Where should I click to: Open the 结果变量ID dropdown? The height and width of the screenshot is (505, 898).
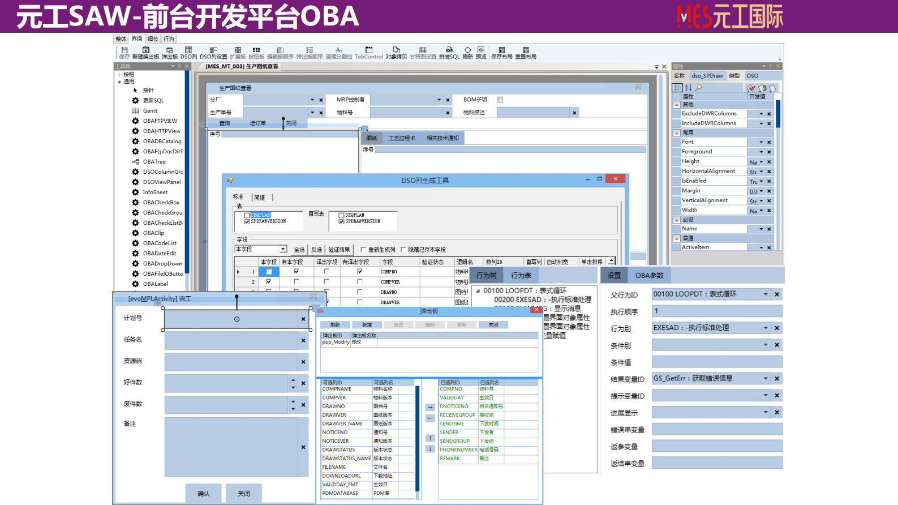pyautogui.click(x=766, y=378)
